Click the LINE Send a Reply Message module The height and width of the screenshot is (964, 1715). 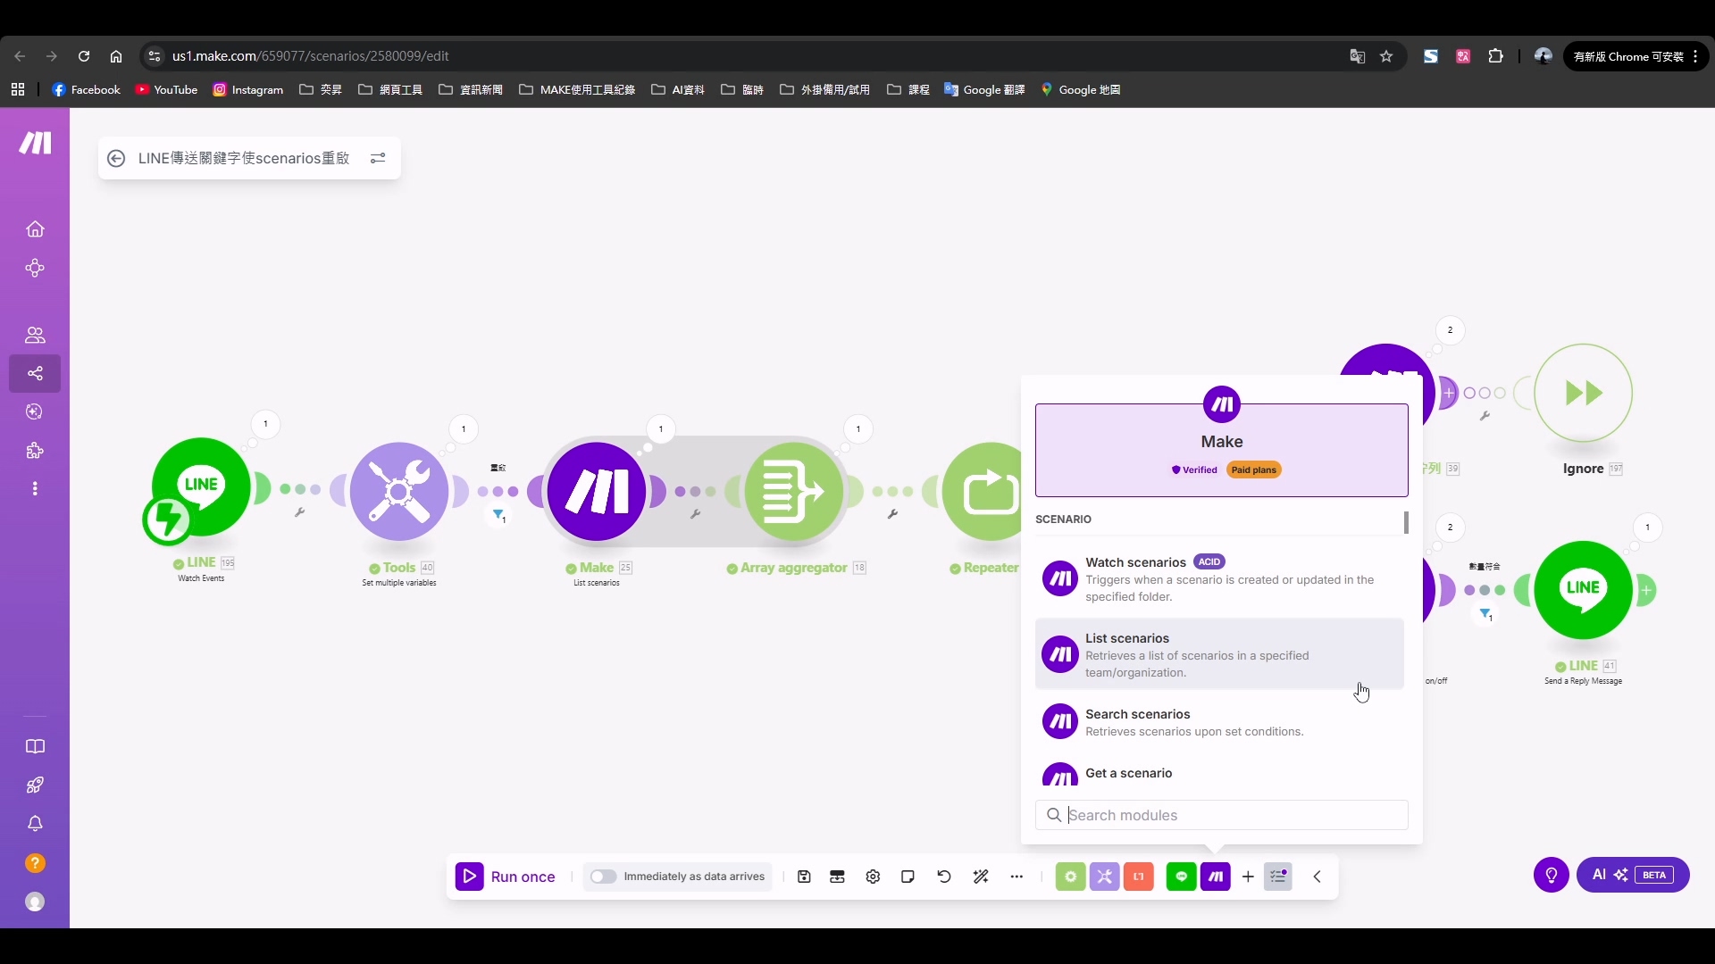pos(1584,590)
